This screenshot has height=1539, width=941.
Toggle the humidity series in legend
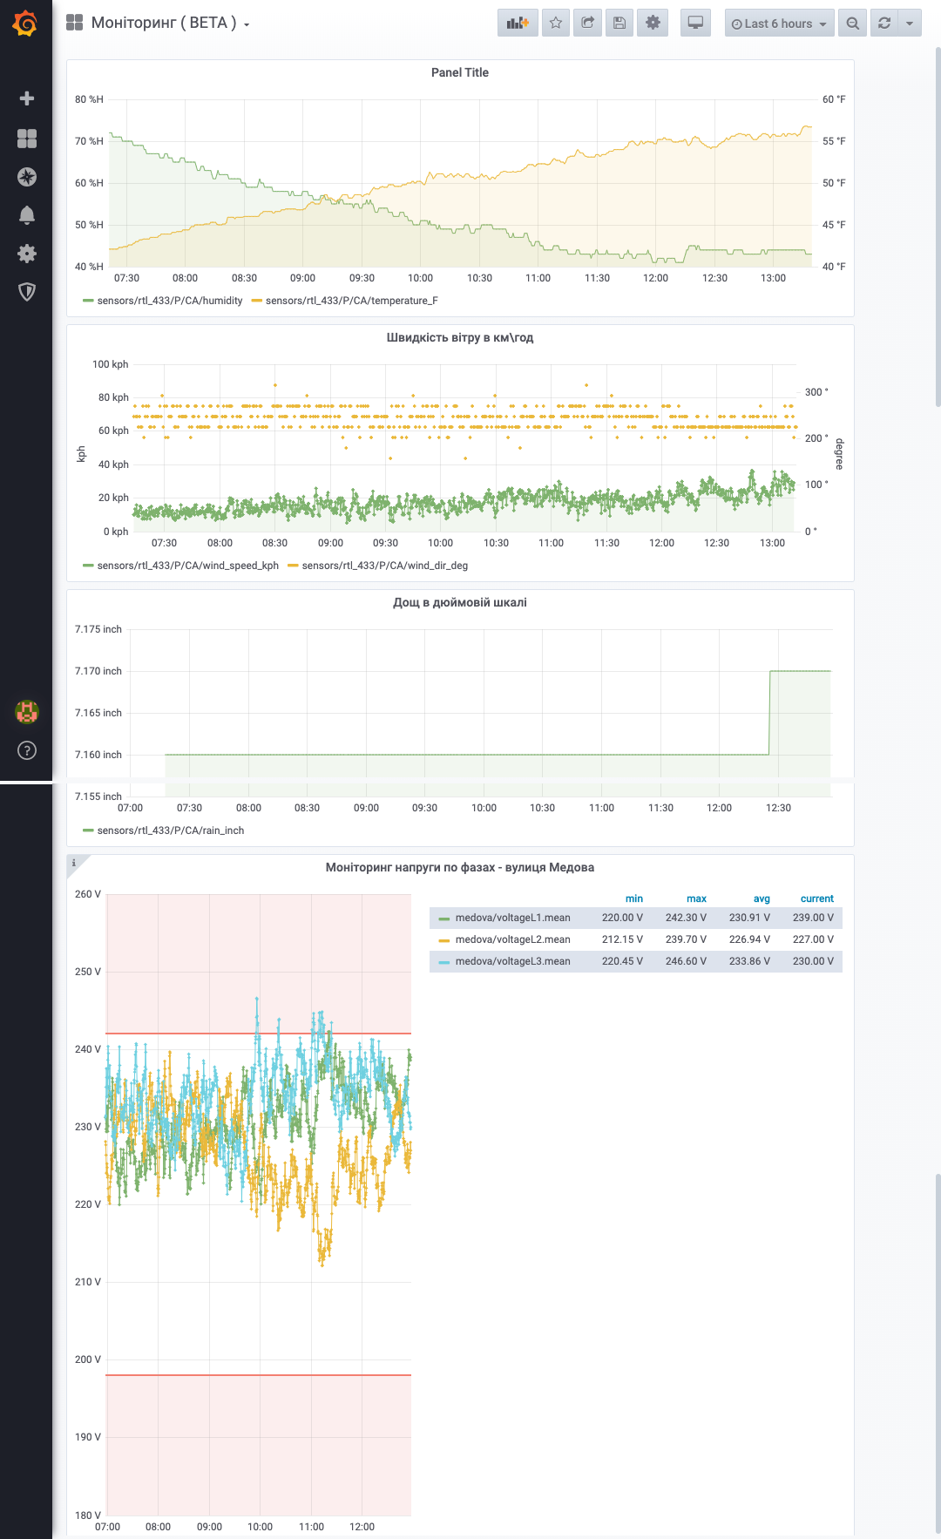click(169, 301)
